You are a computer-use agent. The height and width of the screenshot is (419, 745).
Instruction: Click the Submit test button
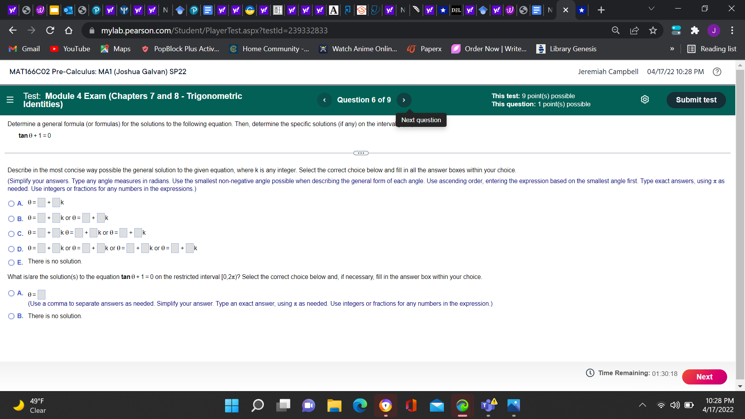[x=696, y=100]
